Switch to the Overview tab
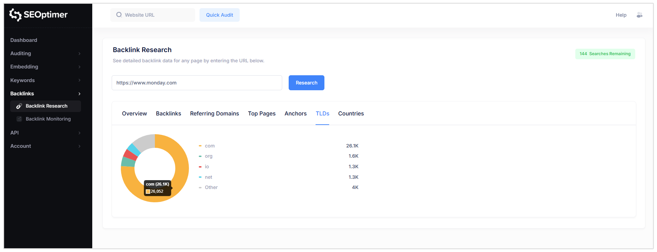The width and height of the screenshot is (657, 252). pyautogui.click(x=134, y=114)
